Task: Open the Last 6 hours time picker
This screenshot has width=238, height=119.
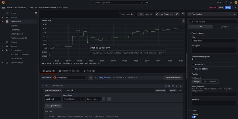Action: (x=165, y=14)
